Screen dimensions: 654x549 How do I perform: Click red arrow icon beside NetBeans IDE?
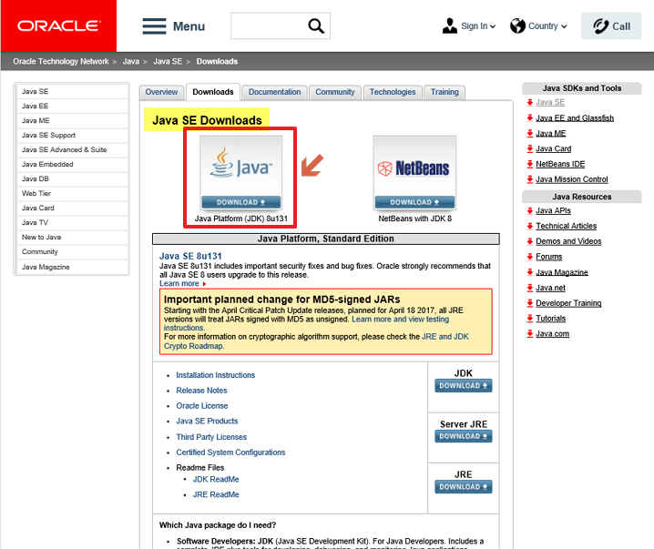click(530, 164)
